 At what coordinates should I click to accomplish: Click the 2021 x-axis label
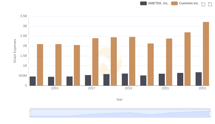click(x=165, y=88)
